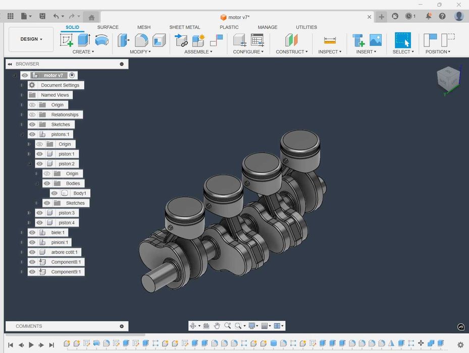Click the Joint tool icon
The width and height of the screenshot is (469, 353).
[x=198, y=40]
